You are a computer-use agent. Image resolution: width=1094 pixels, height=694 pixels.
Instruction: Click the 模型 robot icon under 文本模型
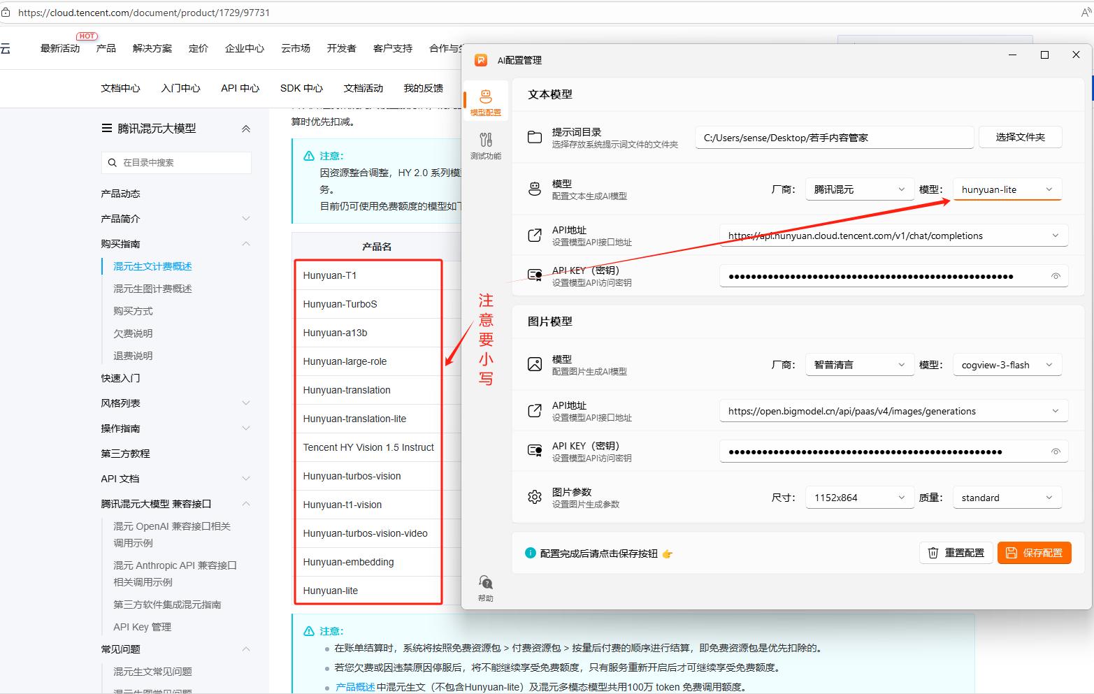coord(535,187)
